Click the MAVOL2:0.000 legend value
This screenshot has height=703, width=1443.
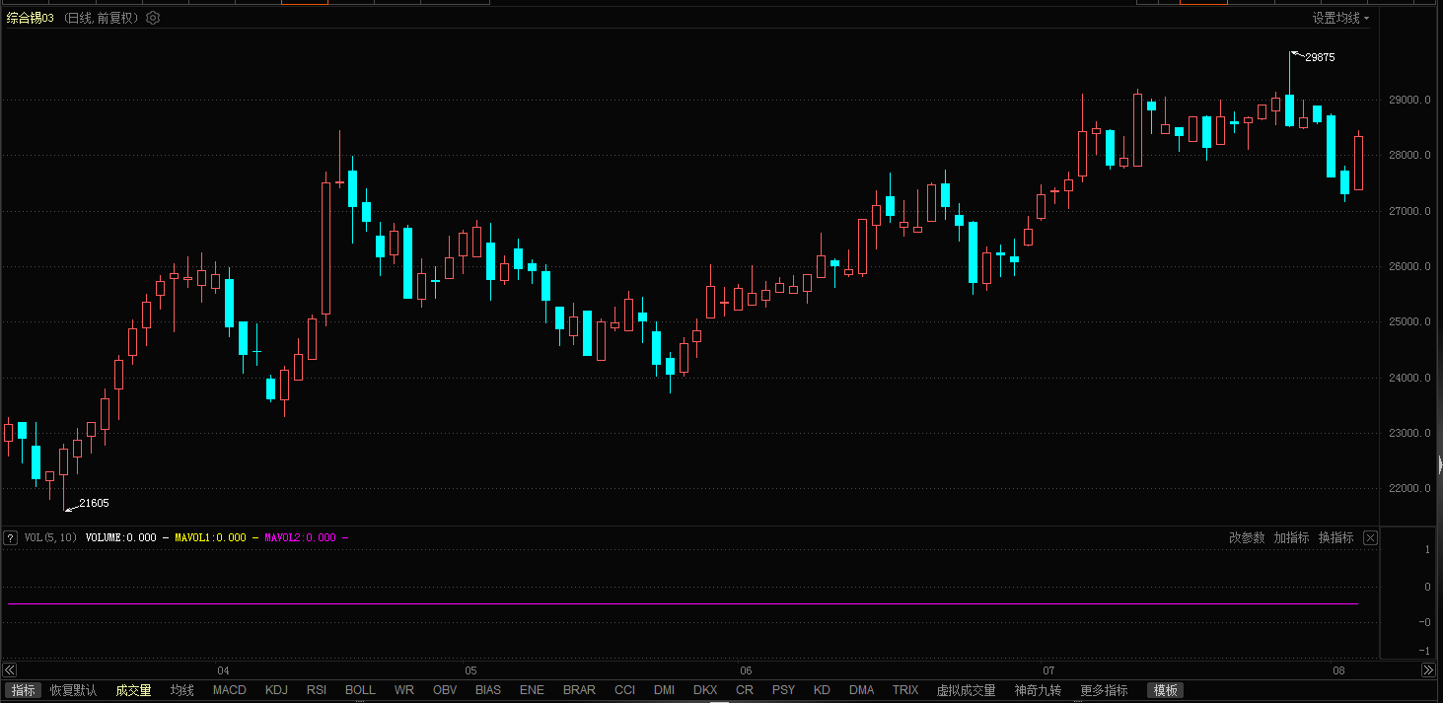[x=300, y=537]
